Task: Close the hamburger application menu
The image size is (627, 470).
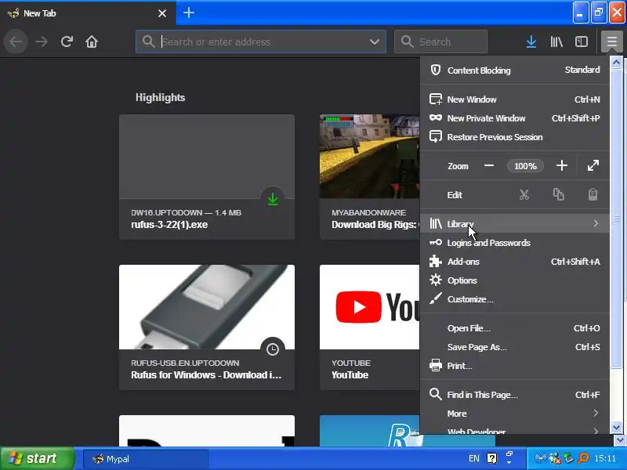Action: [x=612, y=42]
